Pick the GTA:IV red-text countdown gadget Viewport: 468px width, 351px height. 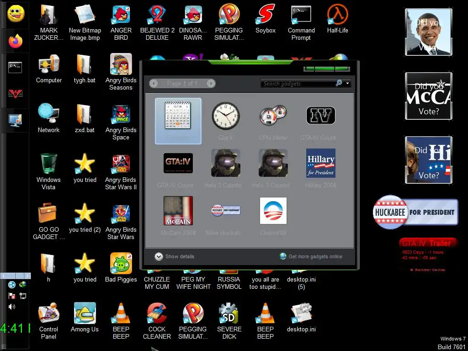(x=178, y=169)
